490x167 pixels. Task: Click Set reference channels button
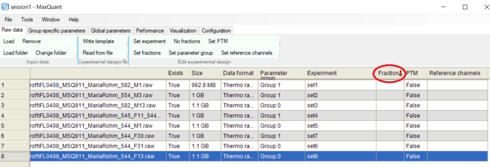click(x=247, y=53)
